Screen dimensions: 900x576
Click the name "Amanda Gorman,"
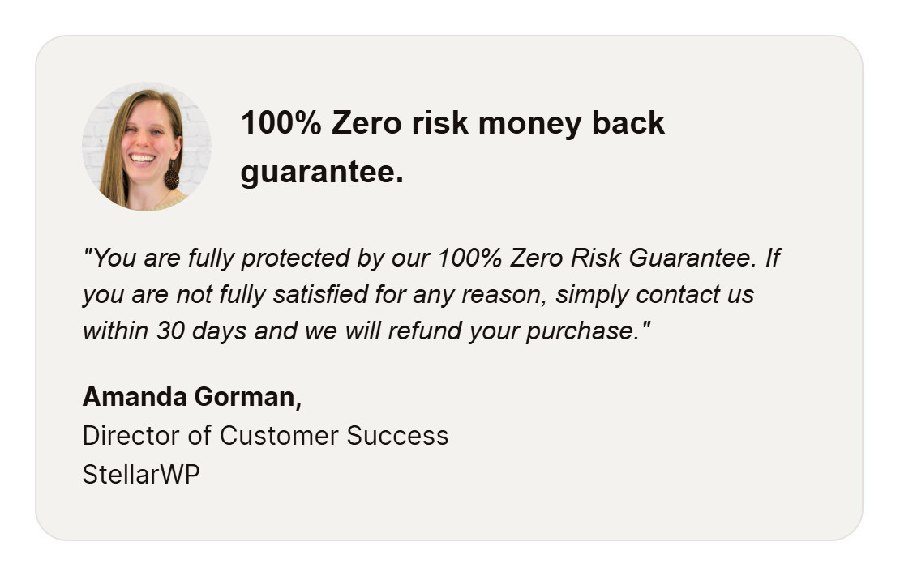(x=192, y=397)
